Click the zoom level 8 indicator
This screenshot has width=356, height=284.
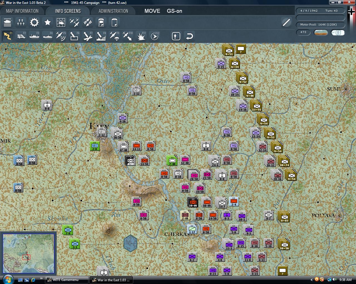point(338,32)
